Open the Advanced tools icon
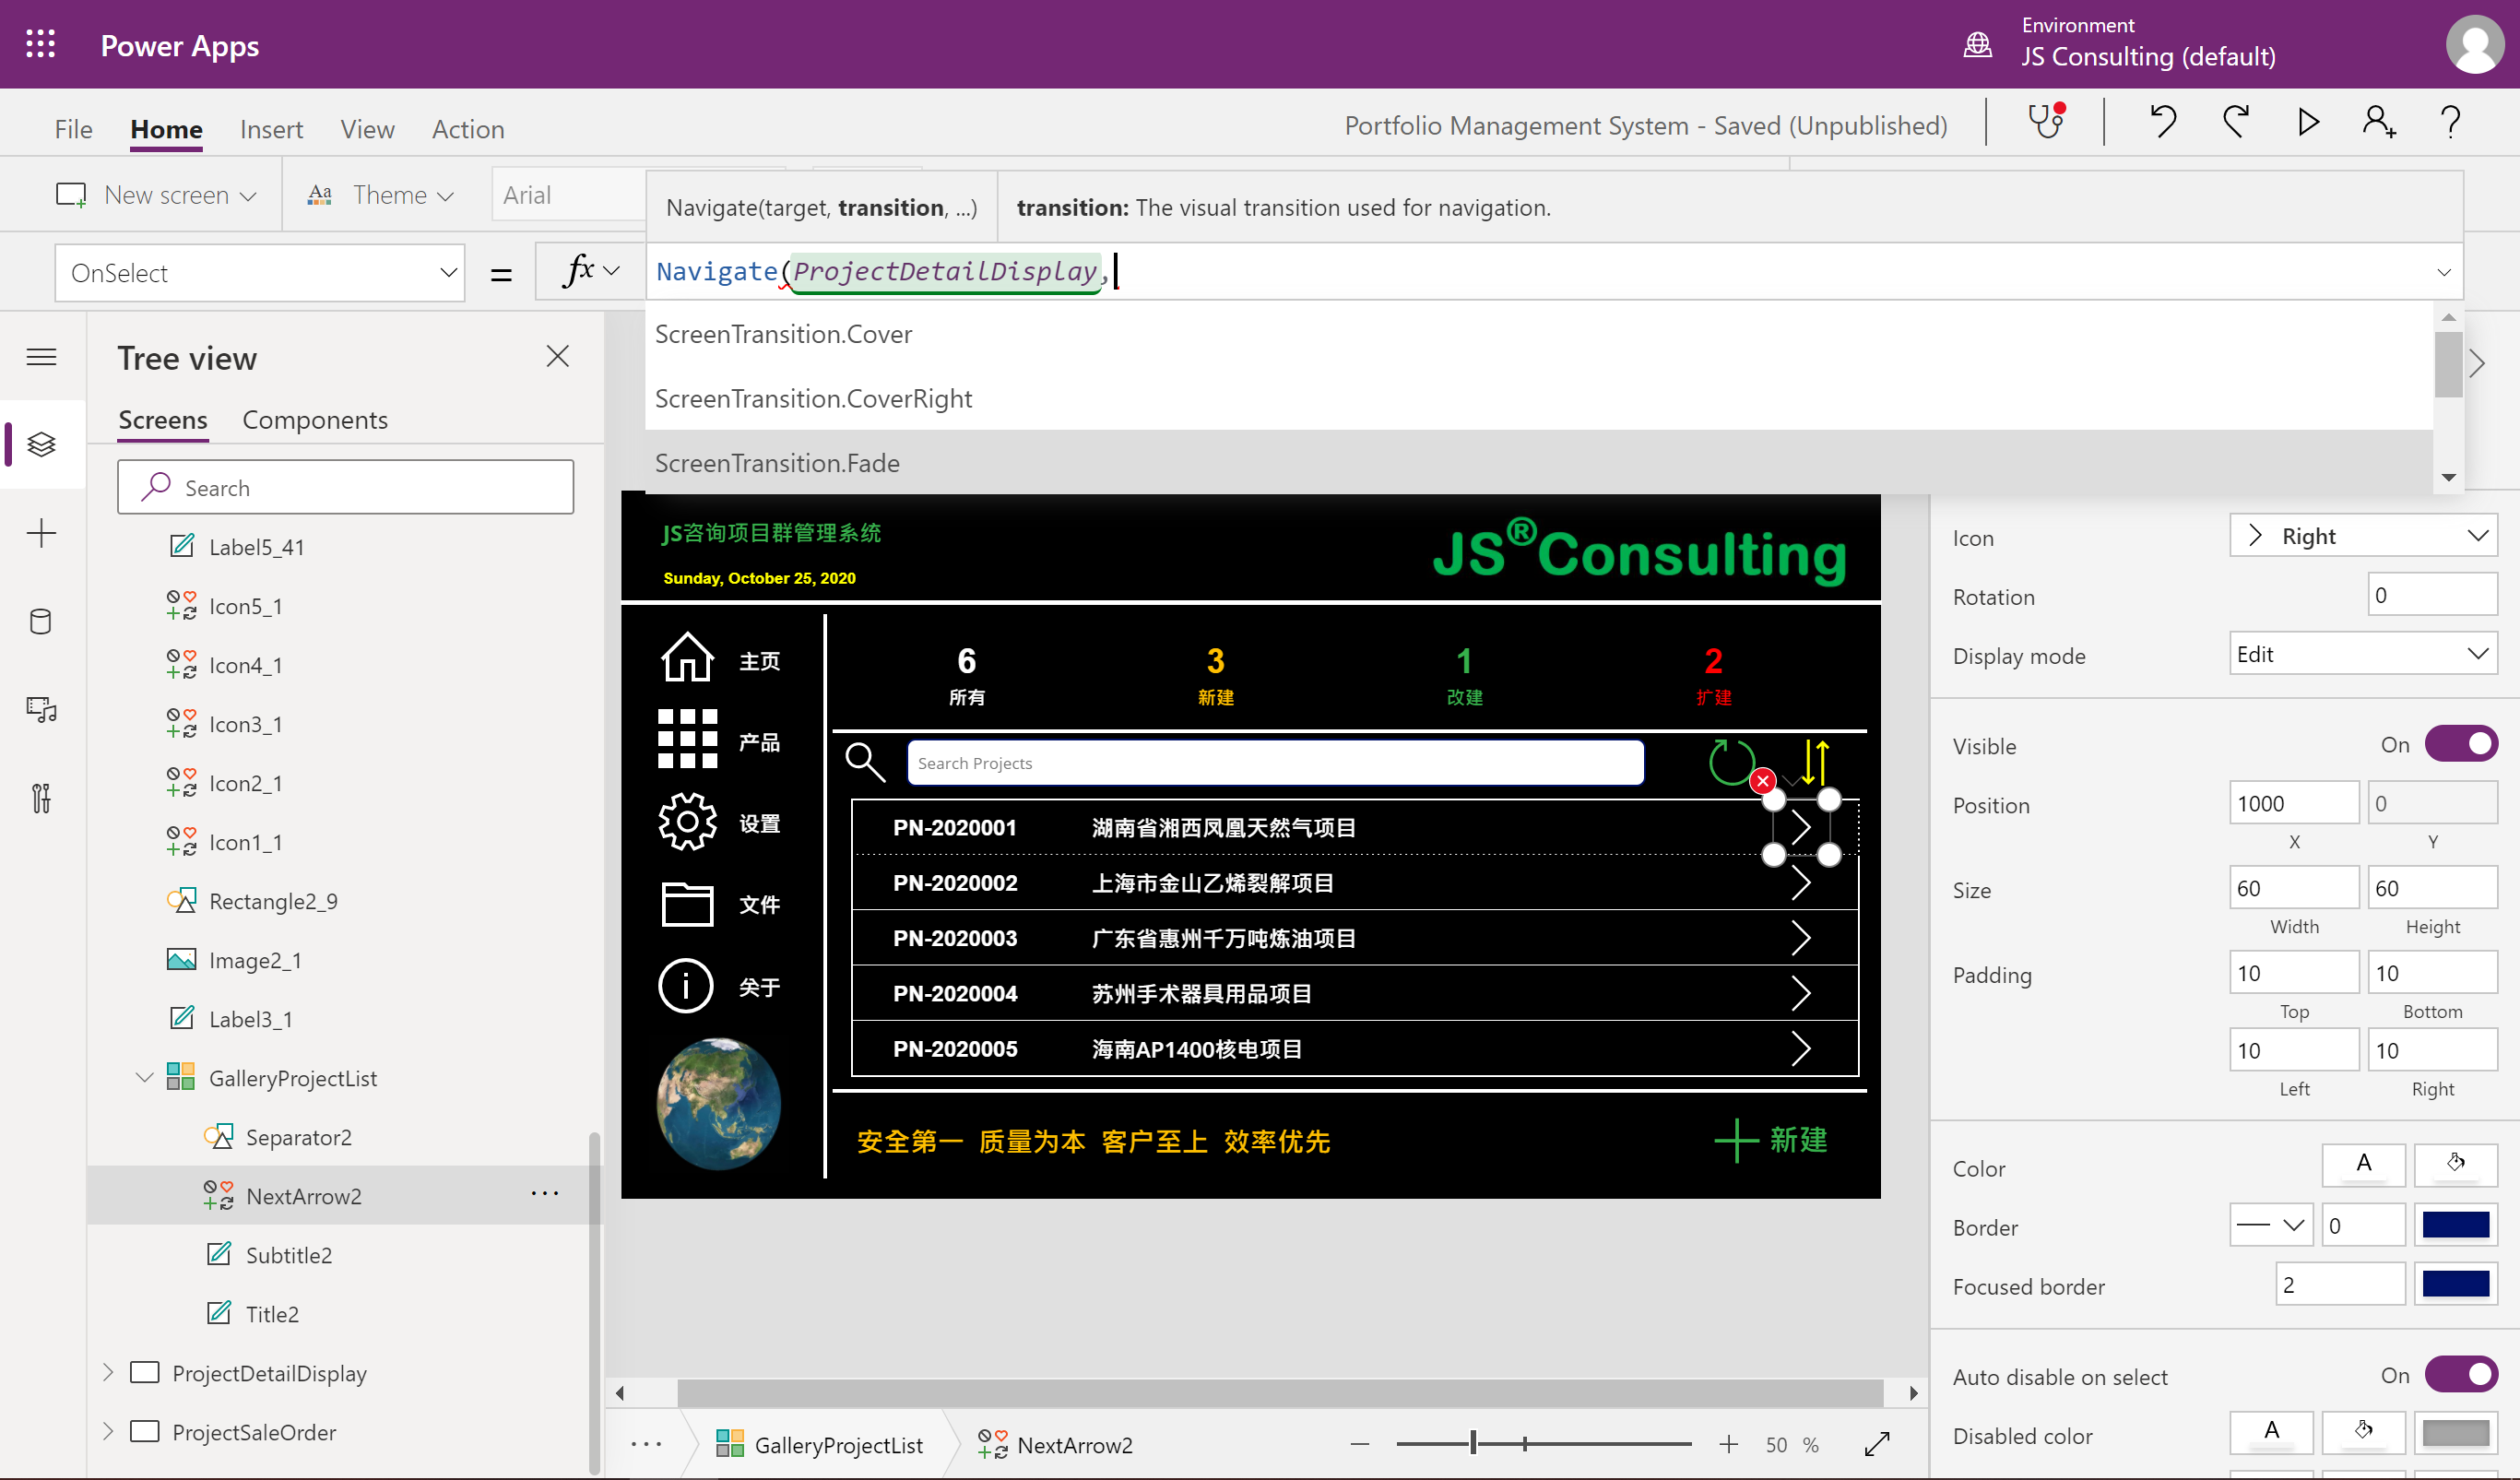2520x1480 pixels. (41, 798)
